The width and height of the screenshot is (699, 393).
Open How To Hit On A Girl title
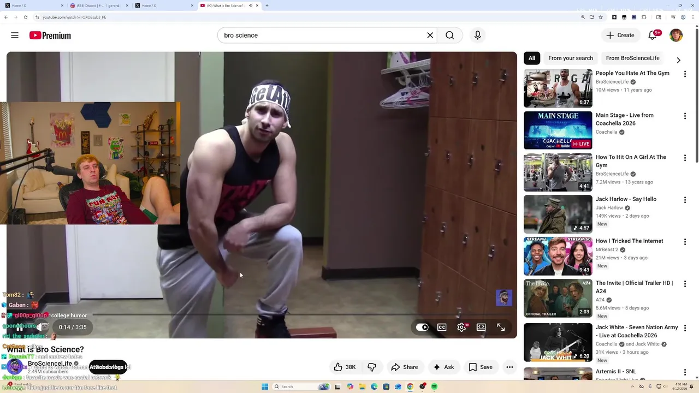point(631,161)
